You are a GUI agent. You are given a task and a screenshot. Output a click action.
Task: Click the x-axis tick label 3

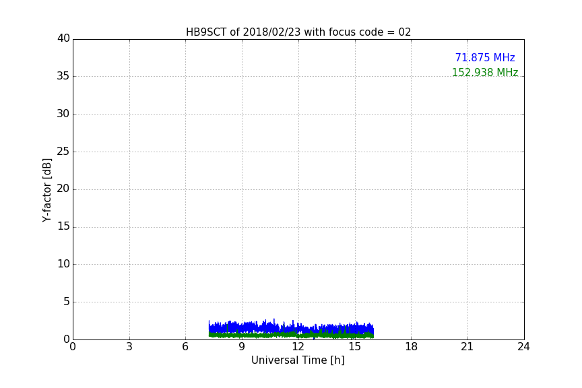(x=129, y=347)
